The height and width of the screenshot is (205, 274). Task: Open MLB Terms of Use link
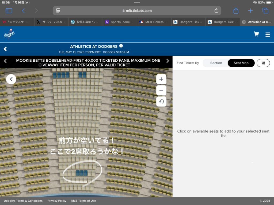pyautogui.click(x=83, y=201)
